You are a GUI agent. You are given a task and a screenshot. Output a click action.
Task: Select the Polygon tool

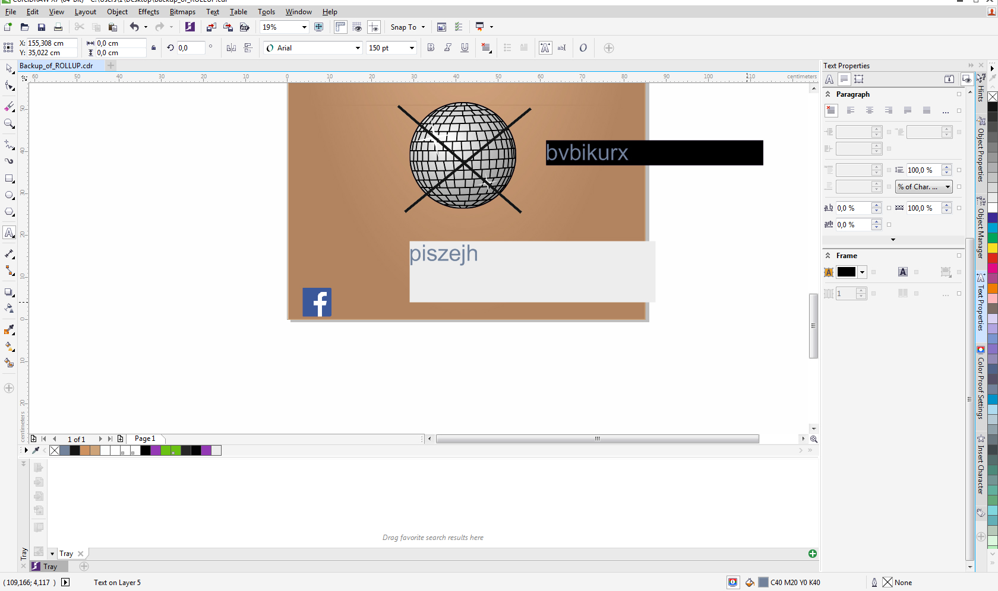[x=9, y=212]
